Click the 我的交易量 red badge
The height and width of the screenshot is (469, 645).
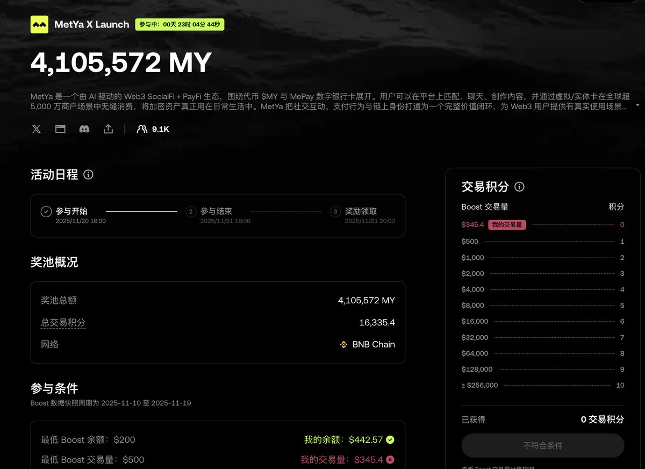[x=507, y=225]
